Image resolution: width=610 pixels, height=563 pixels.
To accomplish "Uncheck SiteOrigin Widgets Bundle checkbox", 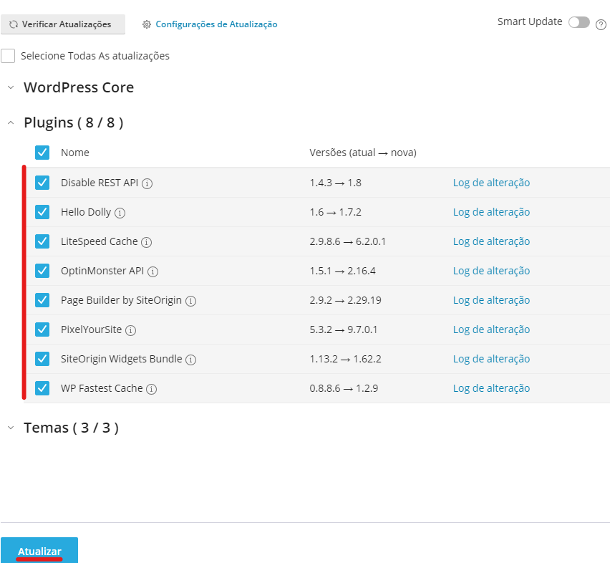I will [42, 359].
